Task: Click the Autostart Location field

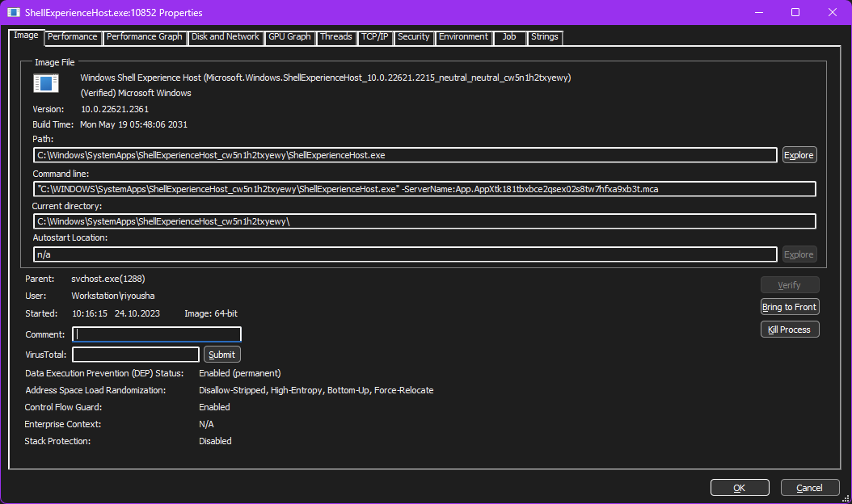Action: (405, 254)
